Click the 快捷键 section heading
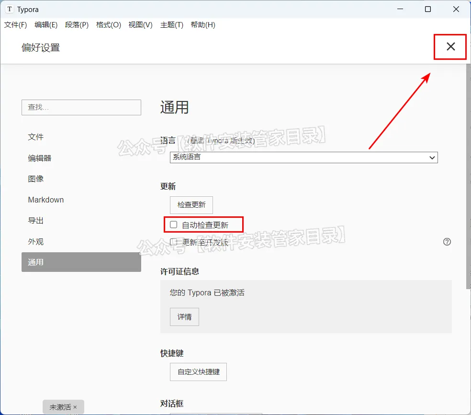This screenshot has height=415, width=471. pyautogui.click(x=172, y=353)
